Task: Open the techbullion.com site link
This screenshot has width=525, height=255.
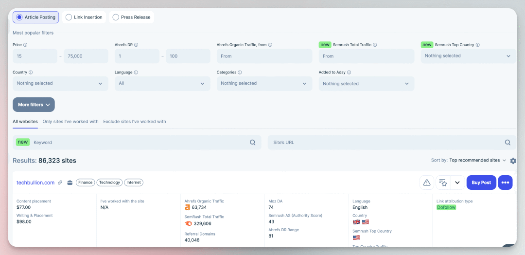Action: 35,182
